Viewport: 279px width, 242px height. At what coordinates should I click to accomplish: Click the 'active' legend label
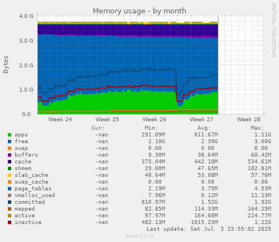(25, 216)
